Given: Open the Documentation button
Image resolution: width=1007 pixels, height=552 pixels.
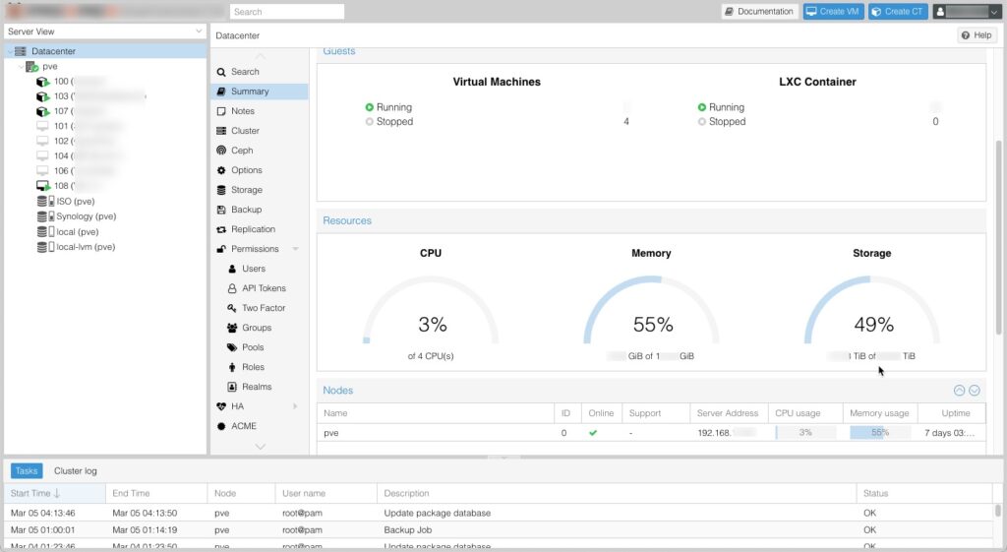Looking at the screenshot, I should (x=758, y=12).
